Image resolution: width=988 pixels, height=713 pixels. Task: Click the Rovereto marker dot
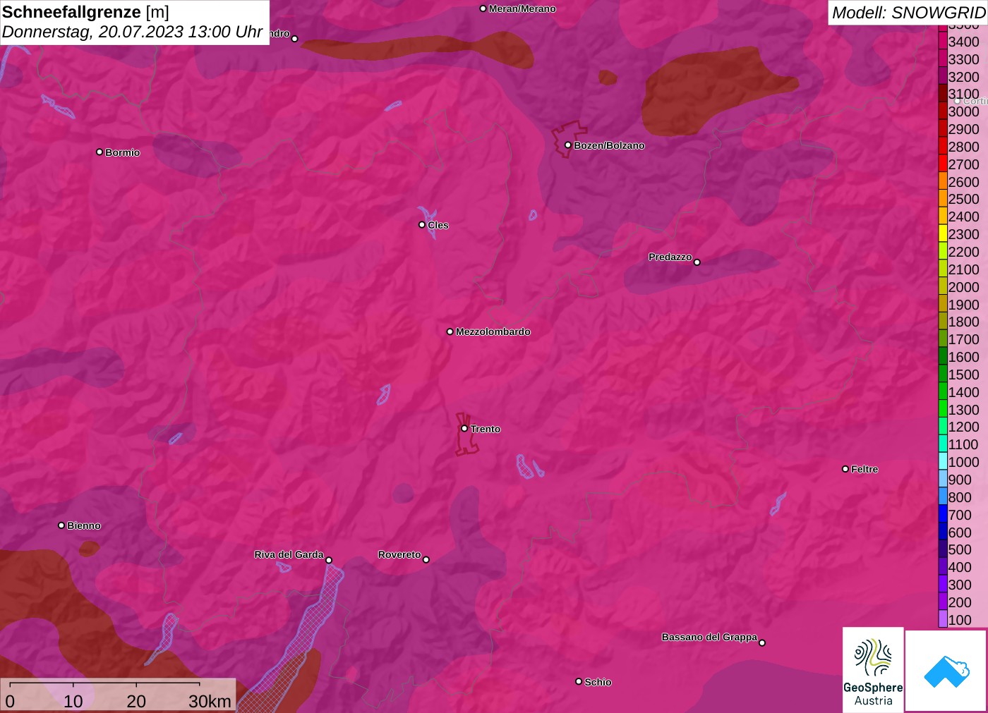[x=426, y=560]
